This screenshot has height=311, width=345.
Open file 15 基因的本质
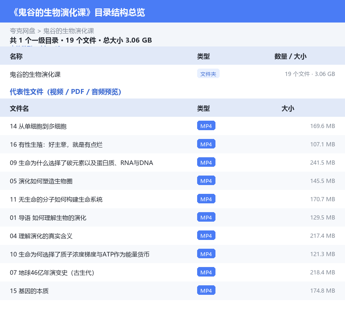click(x=29, y=291)
